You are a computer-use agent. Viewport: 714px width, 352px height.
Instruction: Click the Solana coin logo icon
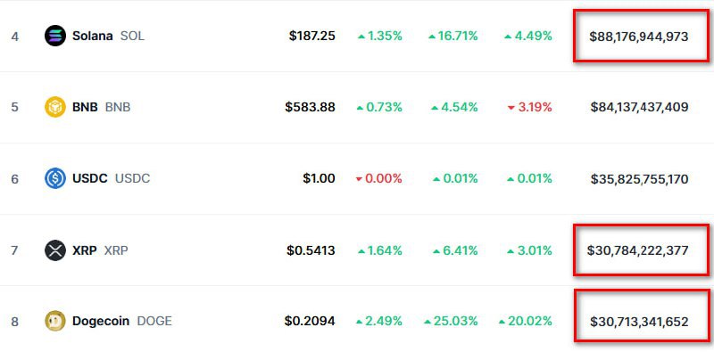pyautogui.click(x=55, y=36)
